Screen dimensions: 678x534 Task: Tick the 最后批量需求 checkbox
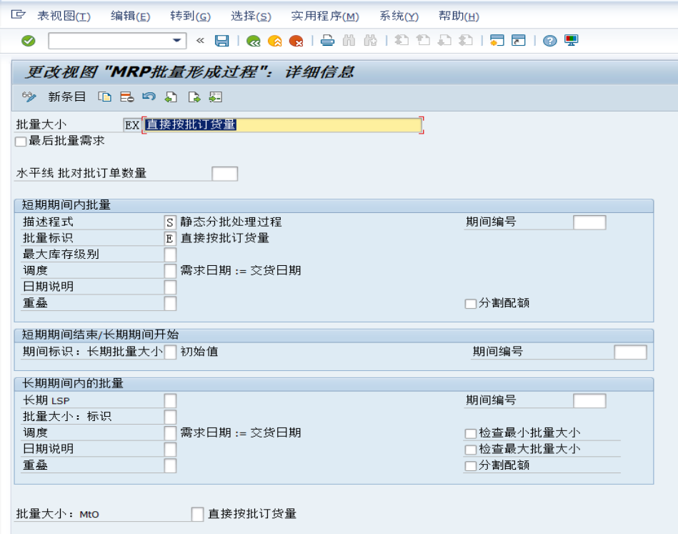click(21, 142)
